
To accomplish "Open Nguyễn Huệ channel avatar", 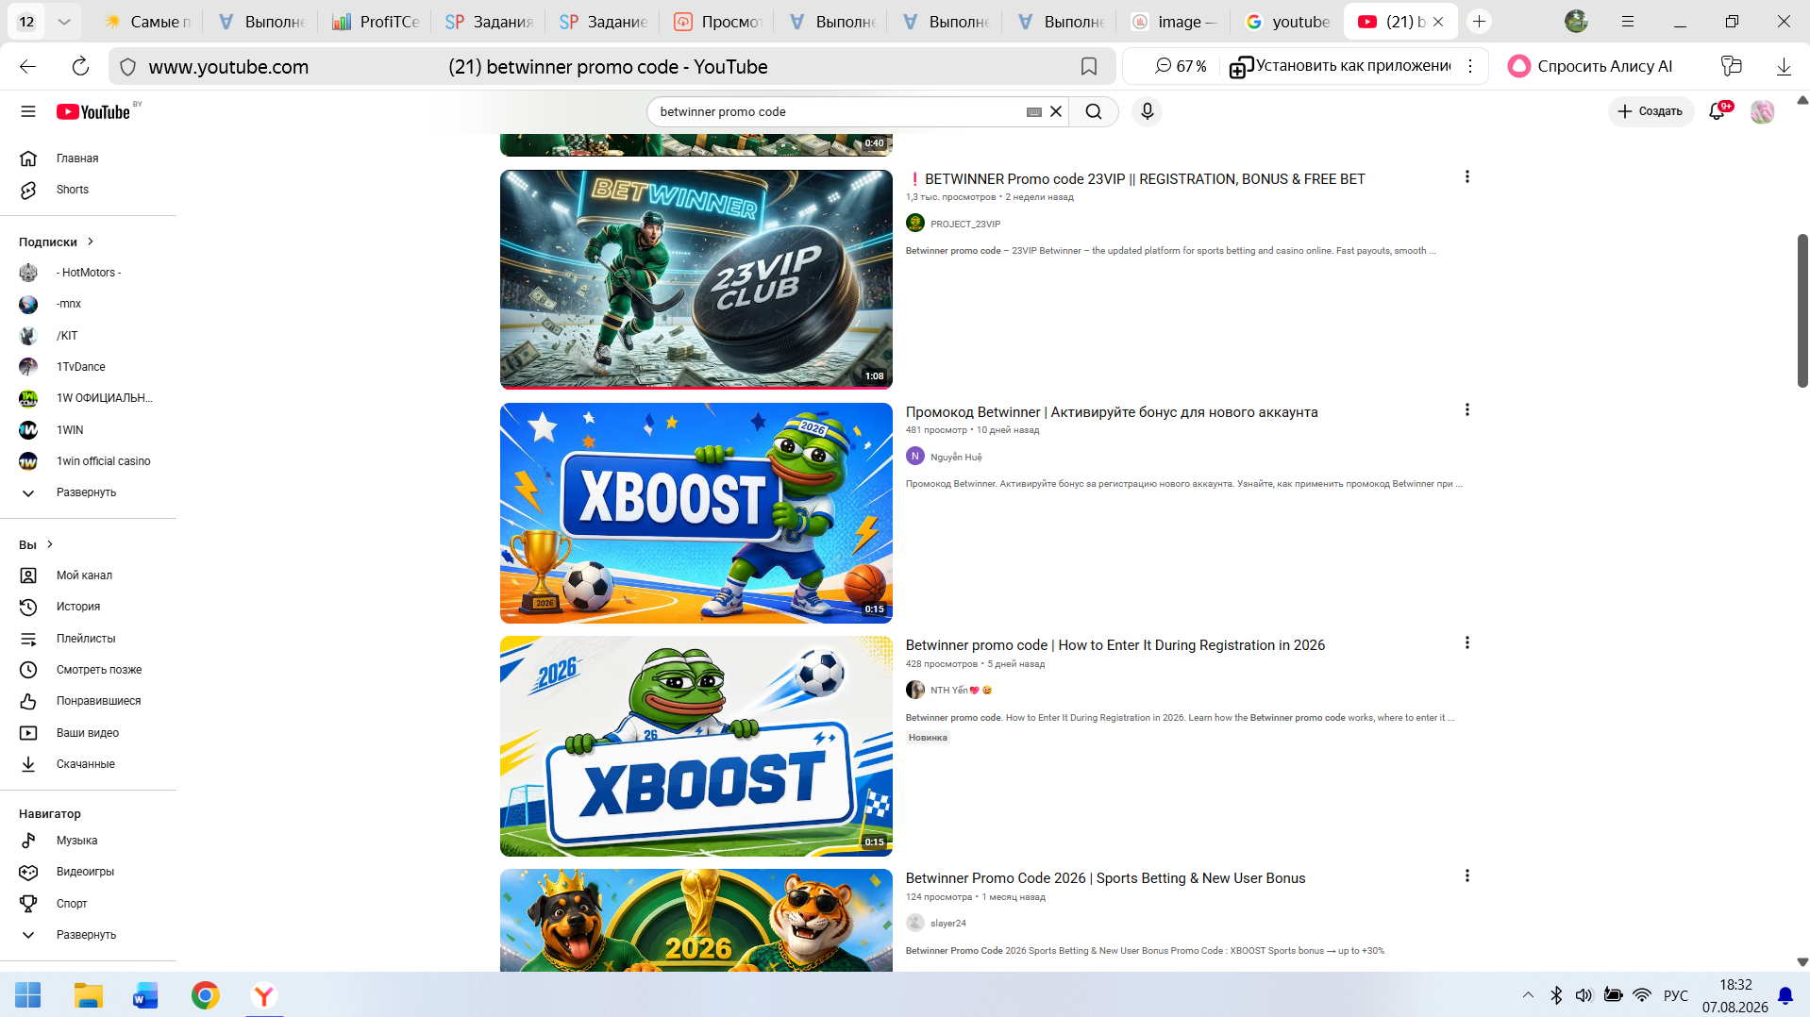I will tap(914, 457).
